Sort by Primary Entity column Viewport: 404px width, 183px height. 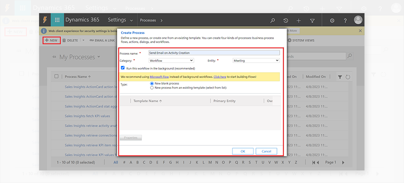click(x=224, y=101)
